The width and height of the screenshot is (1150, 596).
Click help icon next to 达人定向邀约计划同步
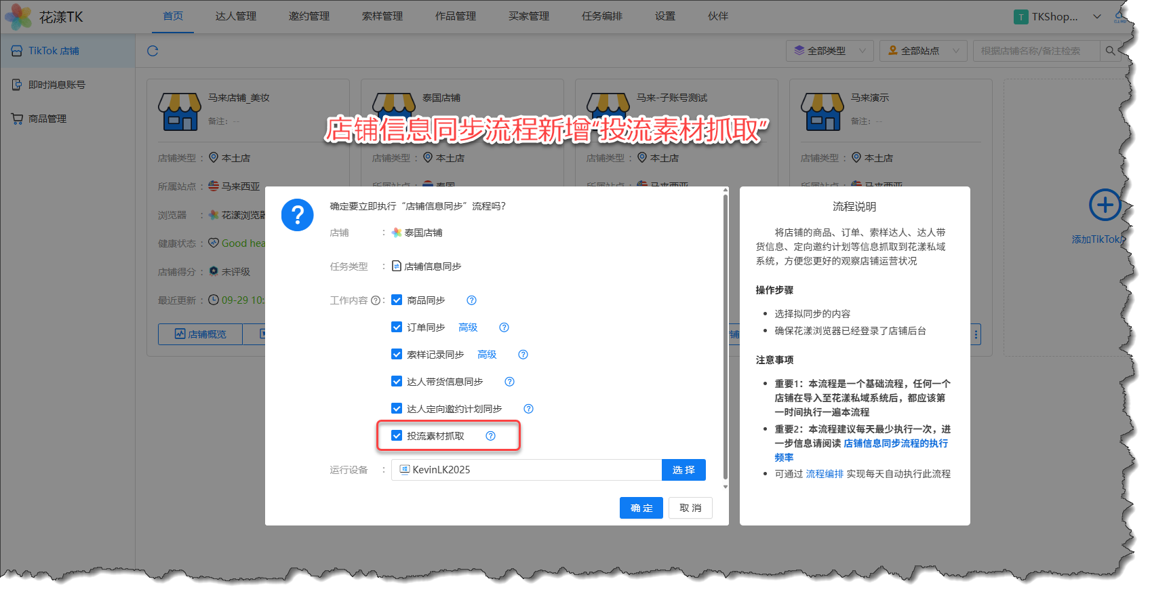(x=528, y=409)
